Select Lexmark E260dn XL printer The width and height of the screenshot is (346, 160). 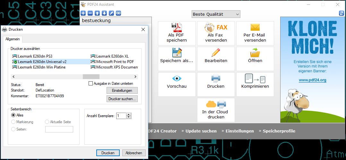[x=109, y=56]
